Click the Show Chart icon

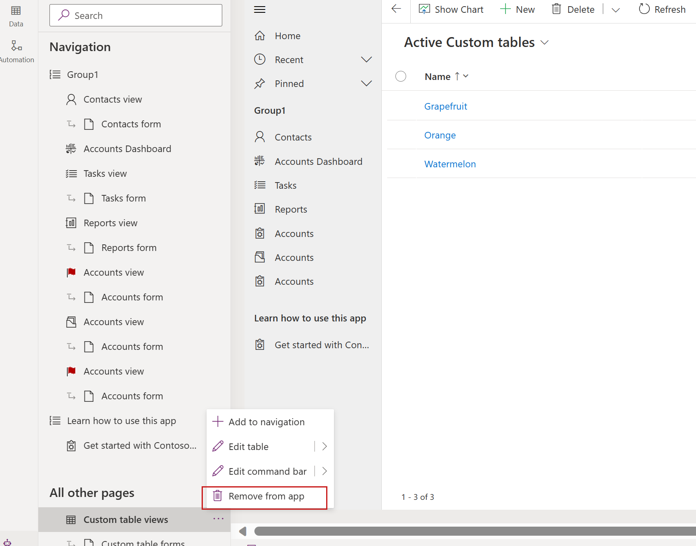(424, 9)
